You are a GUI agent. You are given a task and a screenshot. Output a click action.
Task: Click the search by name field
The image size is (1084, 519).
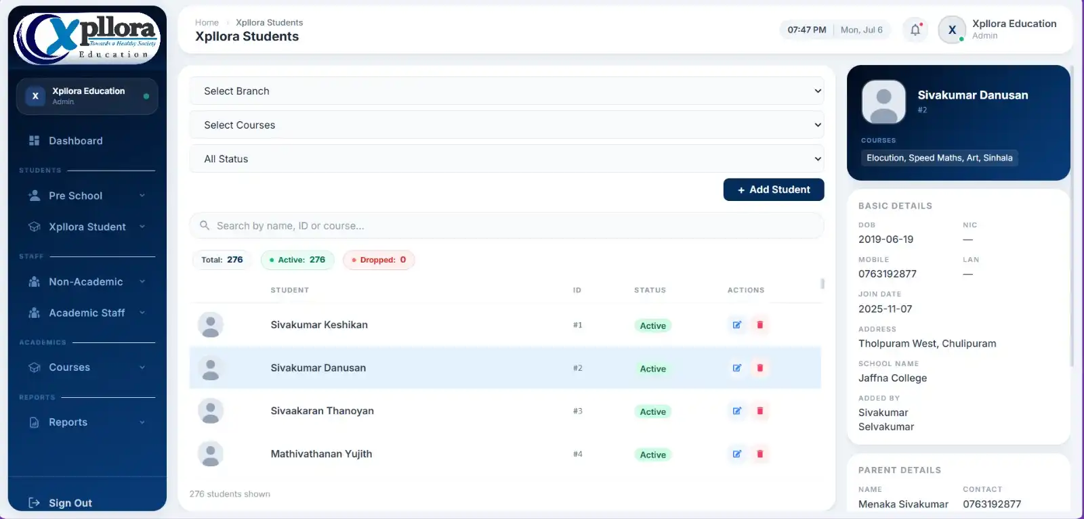click(507, 225)
